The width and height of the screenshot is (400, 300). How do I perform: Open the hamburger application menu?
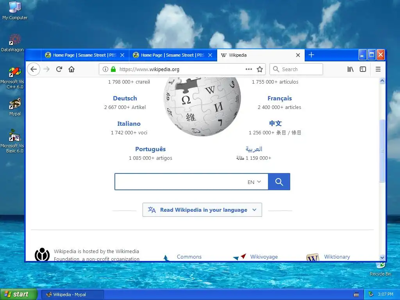(378, 69)
